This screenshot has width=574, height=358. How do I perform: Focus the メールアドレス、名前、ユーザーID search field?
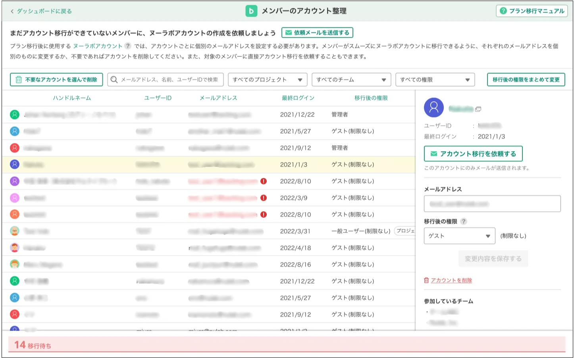coord(166,79)
